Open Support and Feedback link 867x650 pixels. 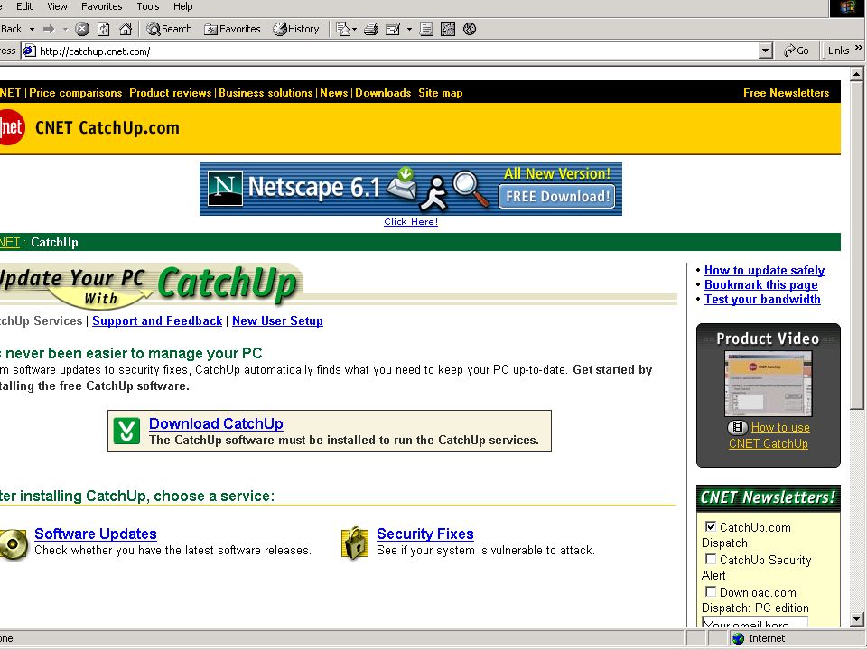157,320
